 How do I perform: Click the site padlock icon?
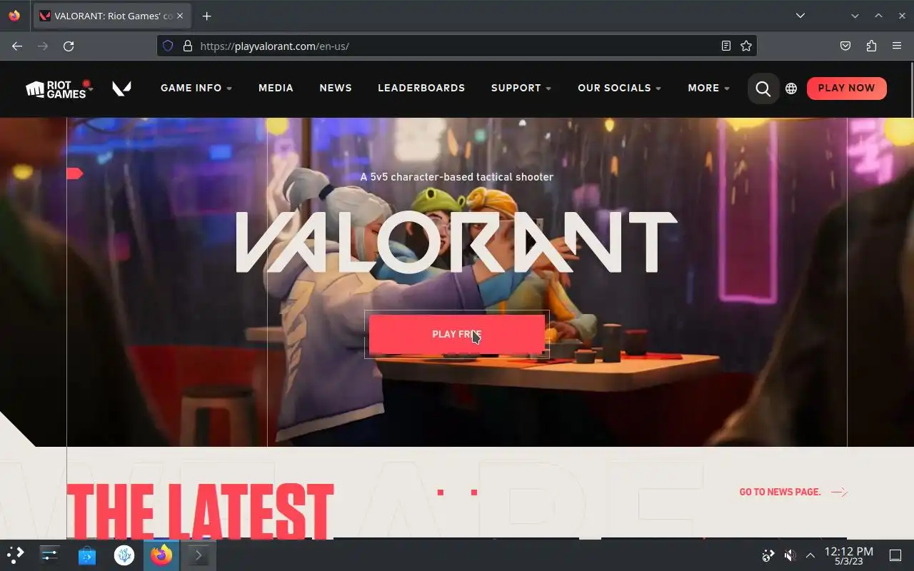[x=188, y=46]
